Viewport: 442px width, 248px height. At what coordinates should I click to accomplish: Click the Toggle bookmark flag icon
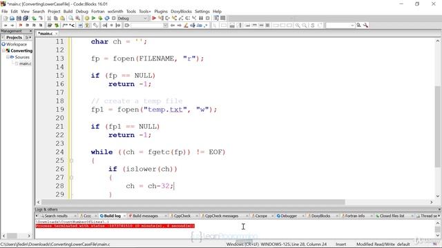point(21,25)
